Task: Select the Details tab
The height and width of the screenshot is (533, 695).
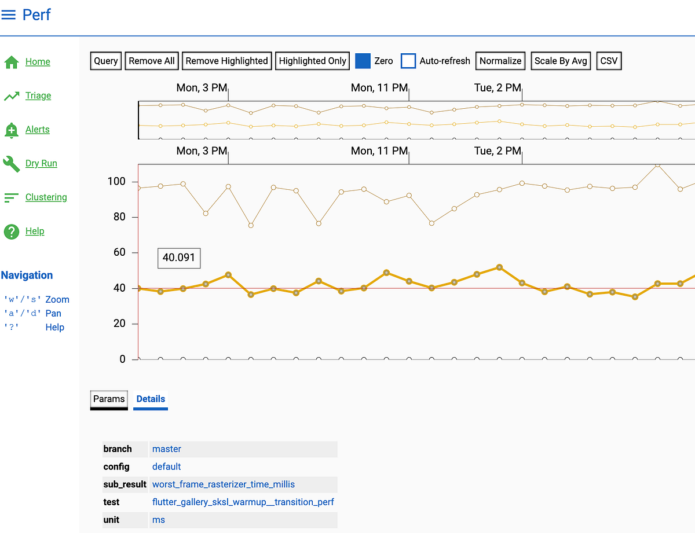Action: click(x=150, y=399)
